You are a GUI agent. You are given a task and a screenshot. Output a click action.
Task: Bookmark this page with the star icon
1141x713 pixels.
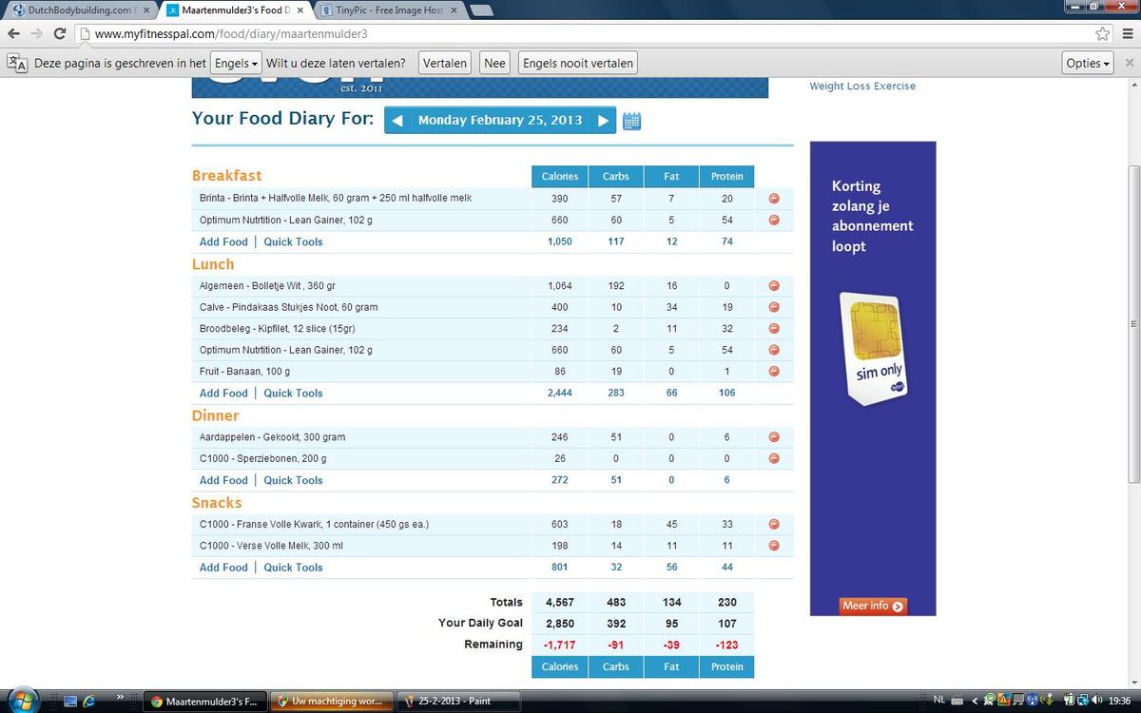pyautogui.click(x=1102, y=33)
